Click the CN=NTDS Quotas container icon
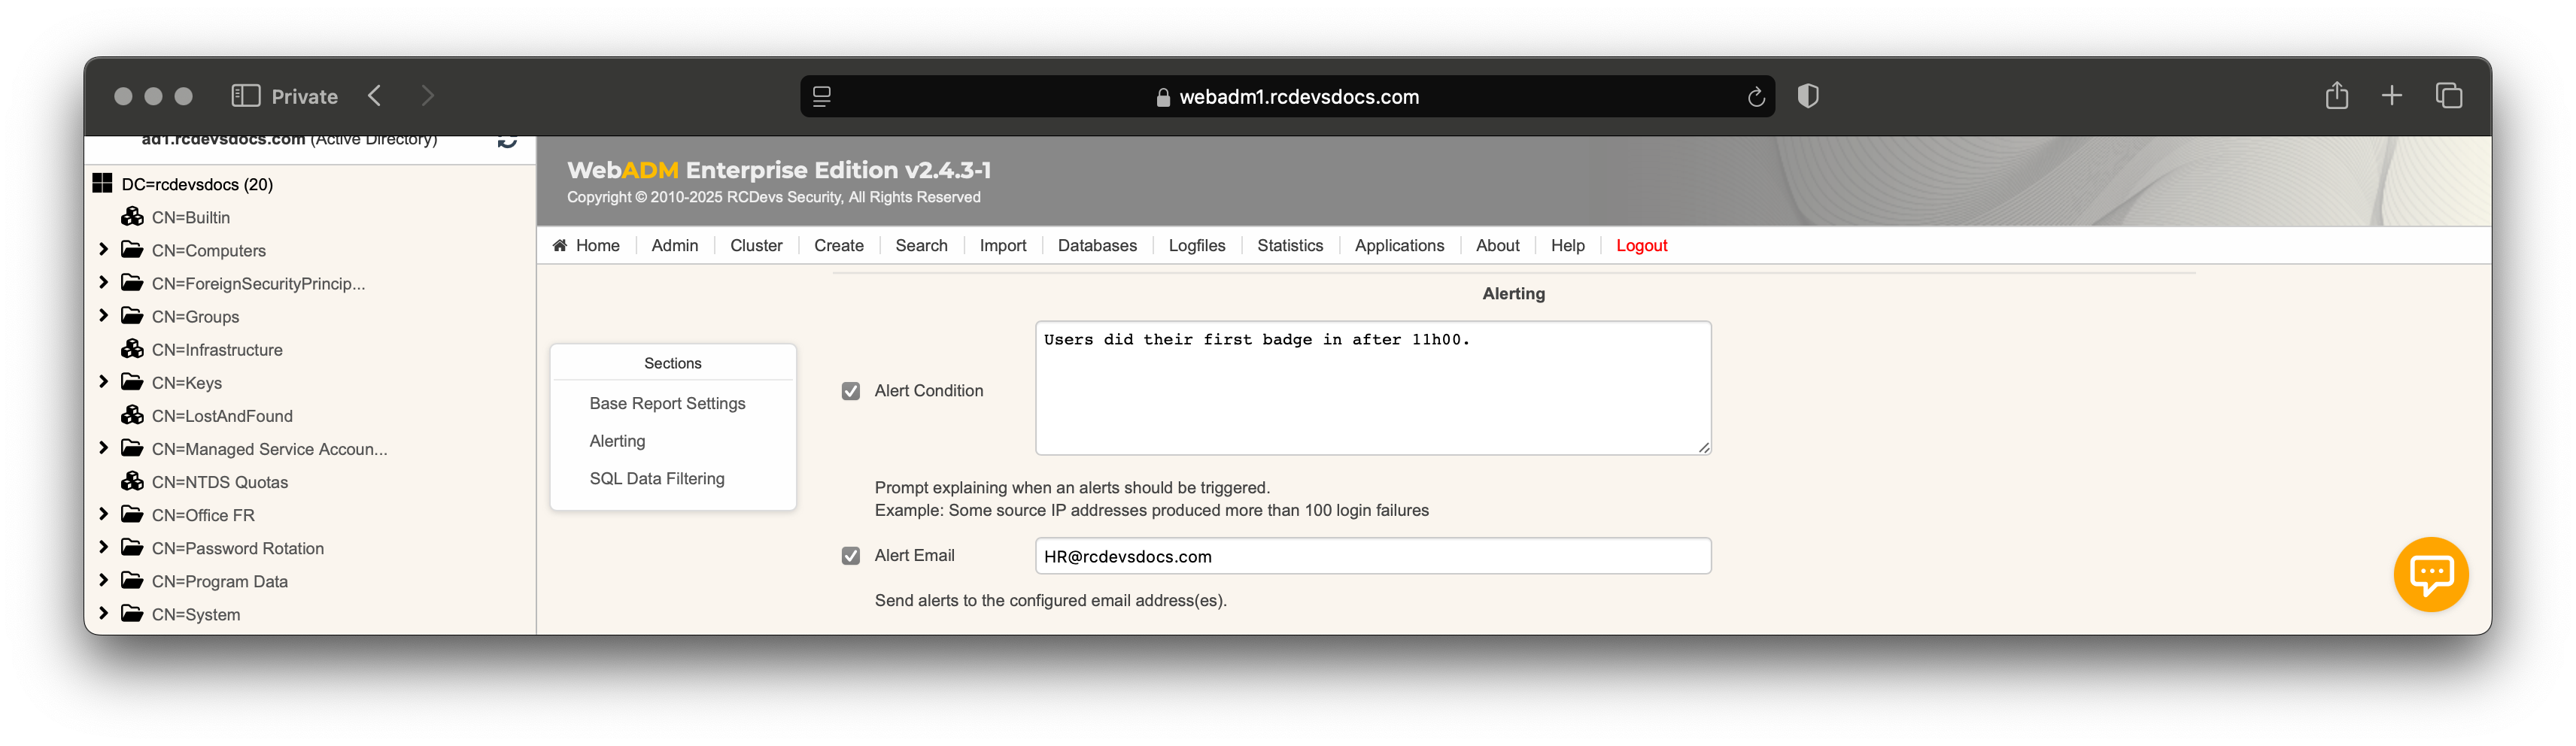Viewport: 2576px width, 746px height. click(133, 481)
